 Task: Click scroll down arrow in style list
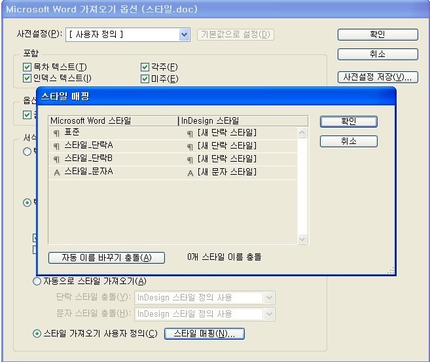click(302, 239)
